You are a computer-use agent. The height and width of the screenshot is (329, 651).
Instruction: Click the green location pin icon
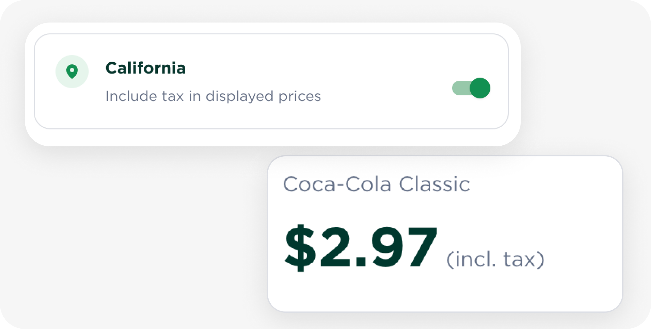coord(72,71)
